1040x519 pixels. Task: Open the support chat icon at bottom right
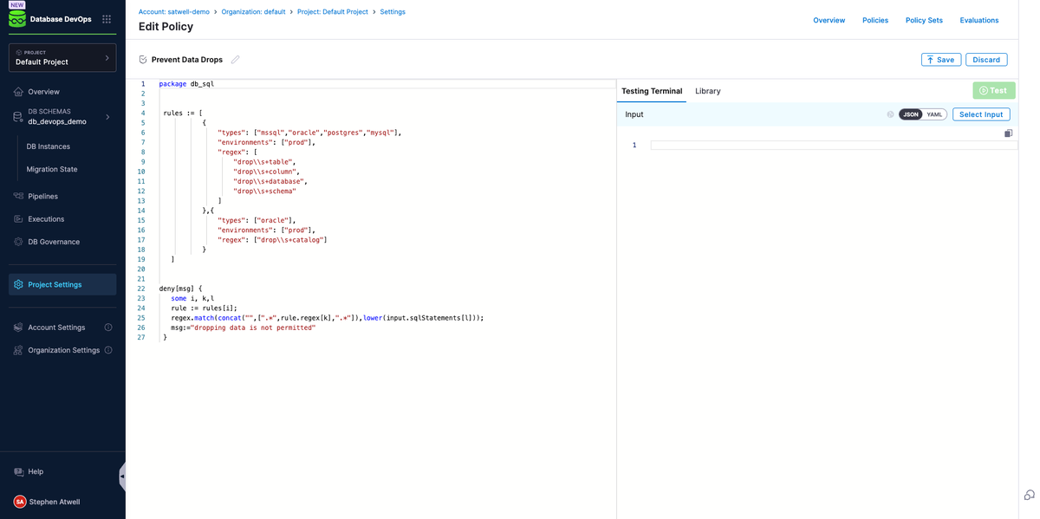point(1029,495)
